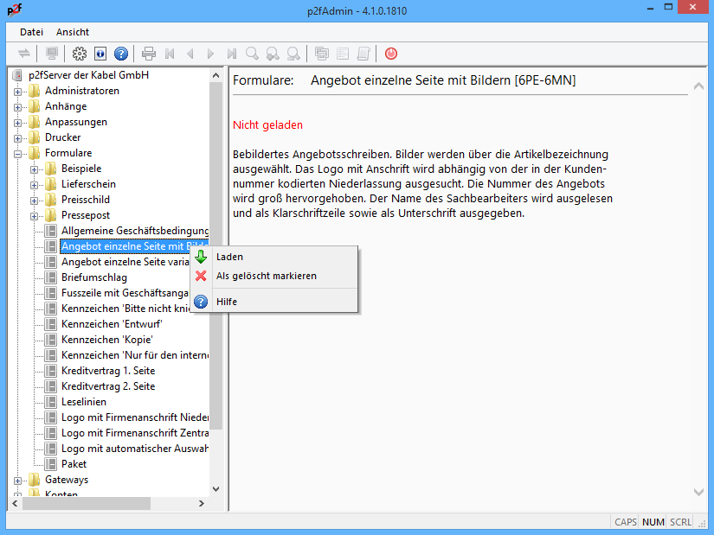
Task: Open the Ansicht menu
Action: (x=73, y=32)
